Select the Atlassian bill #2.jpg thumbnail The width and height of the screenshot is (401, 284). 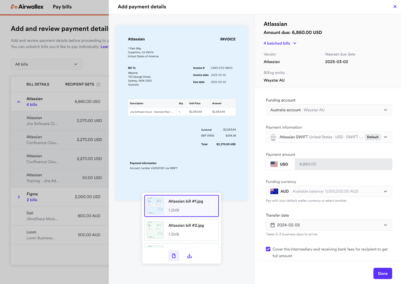coord(181,230)
